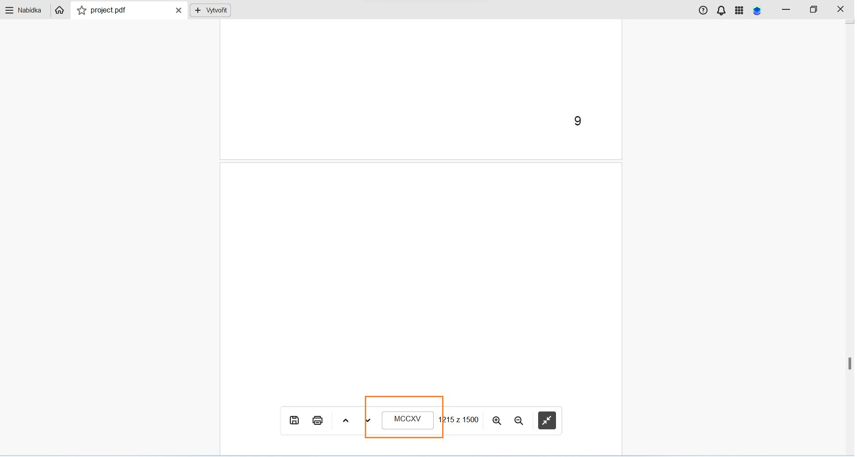Star the project.pdf tab as favorite
Viewport: 857px width, 457px height.
[82, 10]
